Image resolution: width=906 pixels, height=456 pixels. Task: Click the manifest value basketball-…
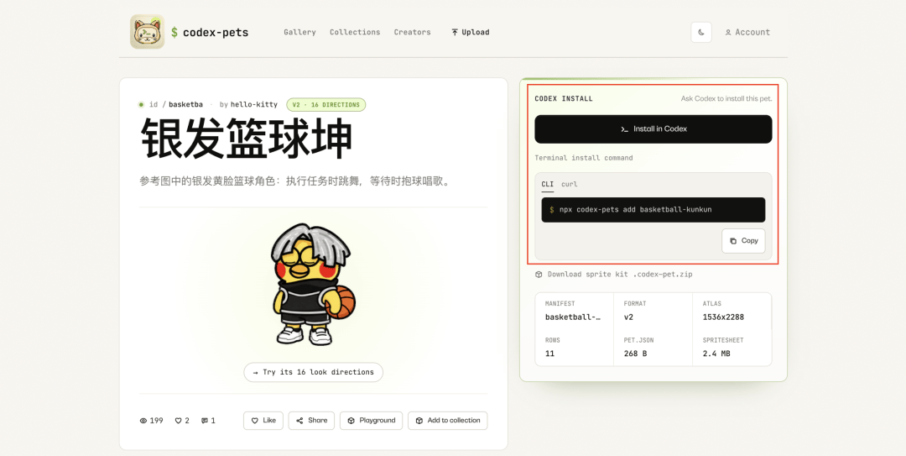[575, 317]
